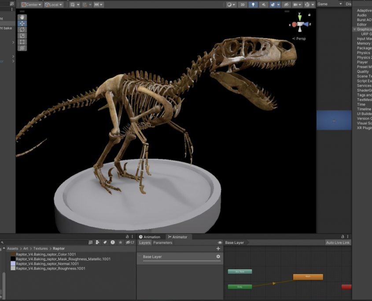Select the orange default animator state node
Screen dimensions: 372x301
pyautogui.click(x=308, y=277)
